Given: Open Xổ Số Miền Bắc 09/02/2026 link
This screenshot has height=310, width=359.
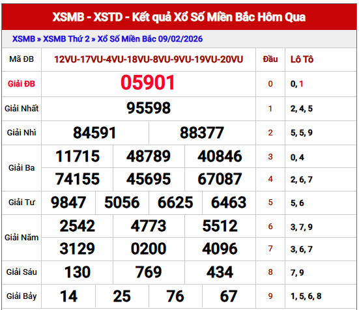Looking at the screenshot, I should [x=151, y=39].
